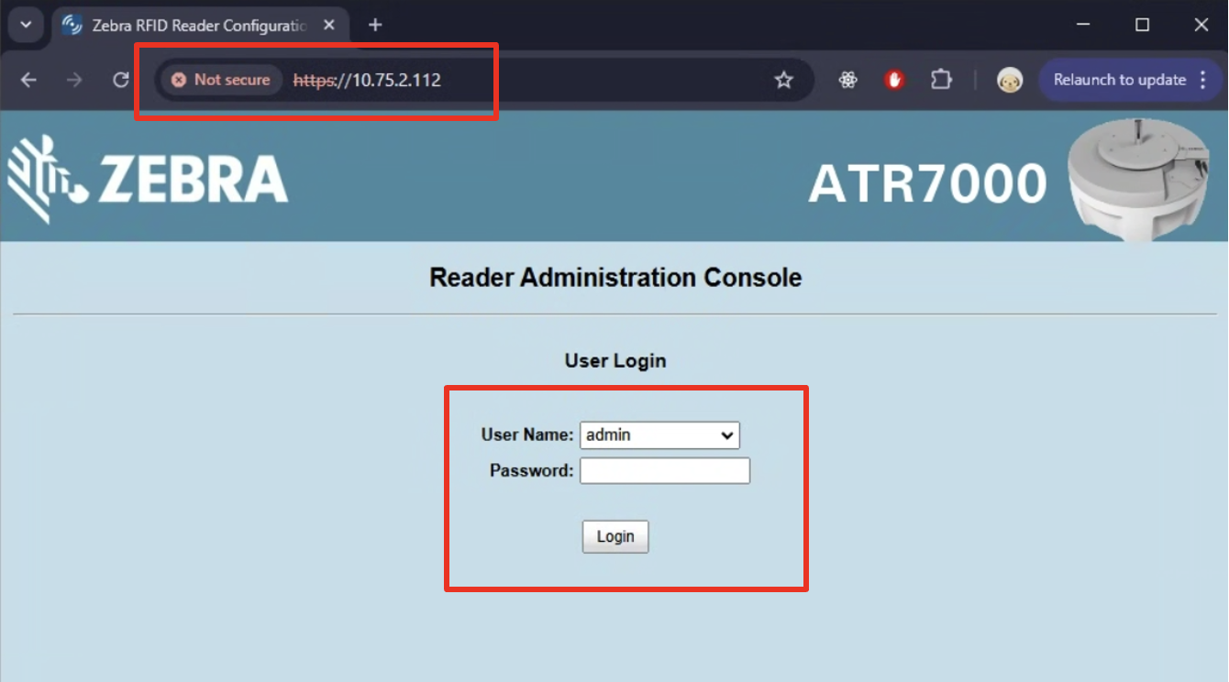Click Relaunch to update button
Image resolution: width=1229 pixels, height=682 pixels.
pos(1120,80)
